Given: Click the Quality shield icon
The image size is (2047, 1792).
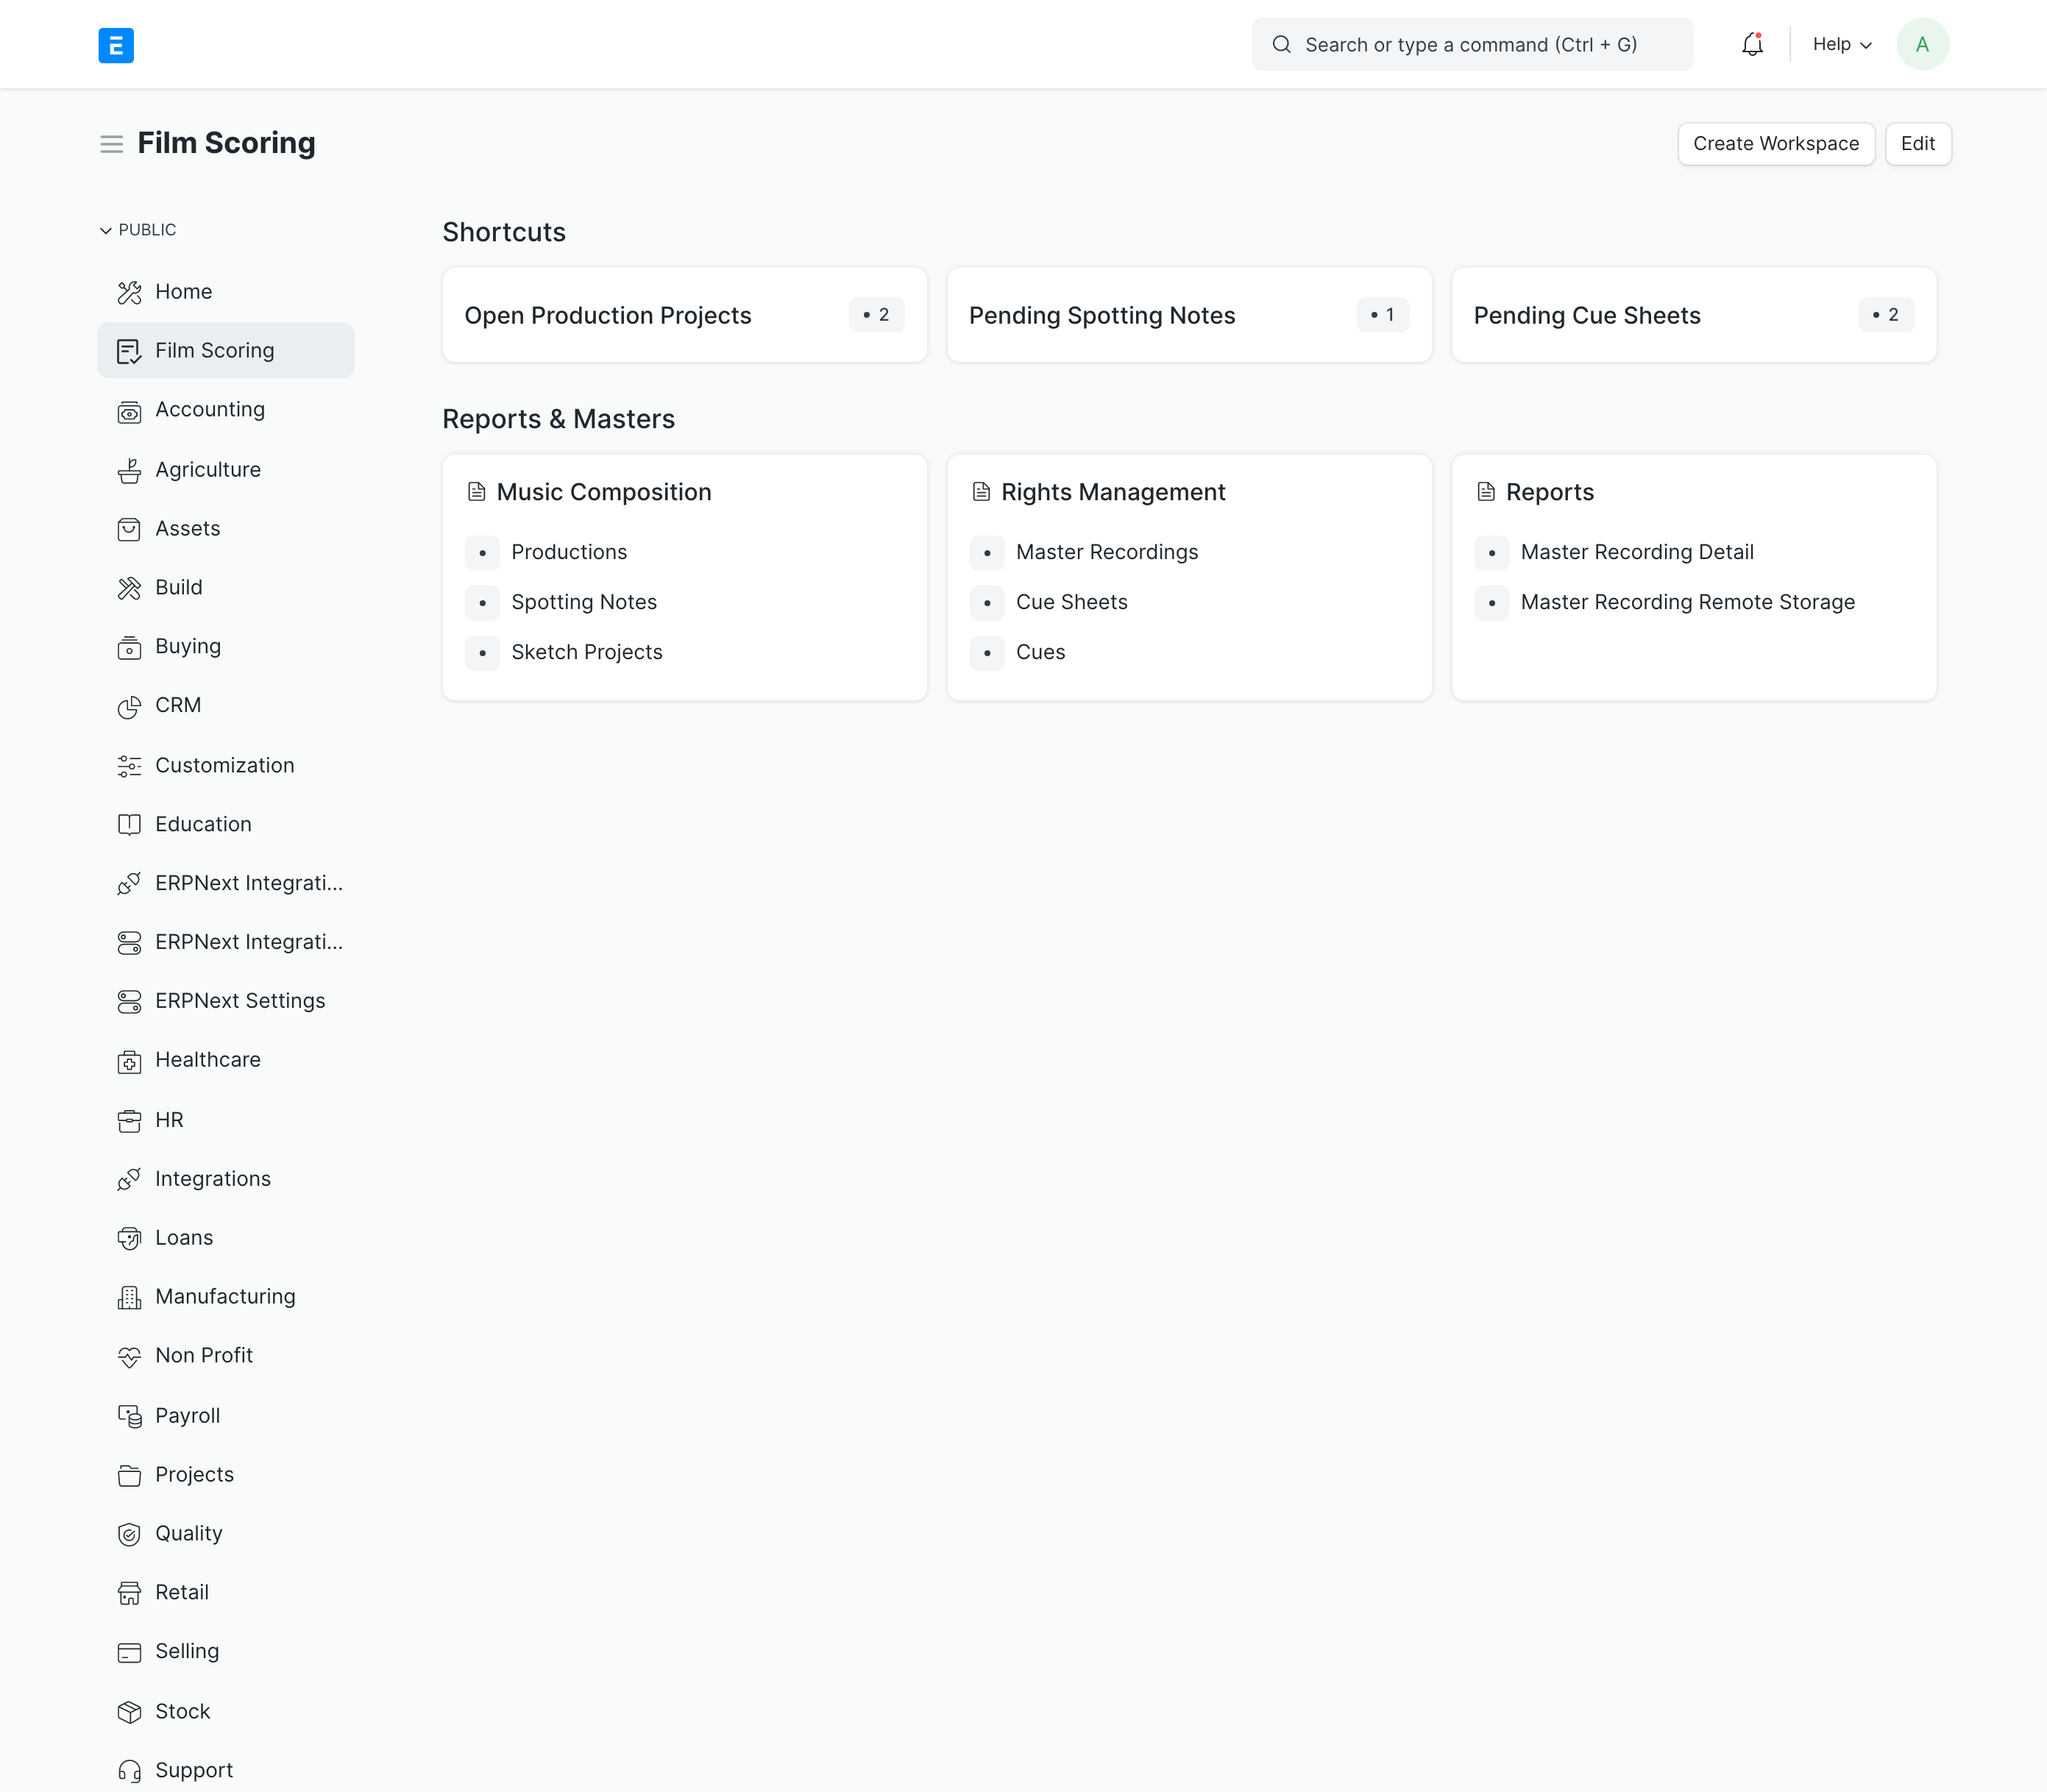Looking at the screenshot, I should (129, 1534).
